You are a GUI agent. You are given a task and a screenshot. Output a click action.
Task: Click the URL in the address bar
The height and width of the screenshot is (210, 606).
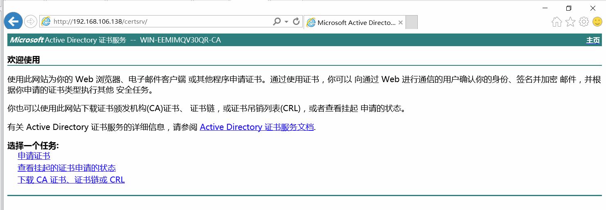click(100, 22)
